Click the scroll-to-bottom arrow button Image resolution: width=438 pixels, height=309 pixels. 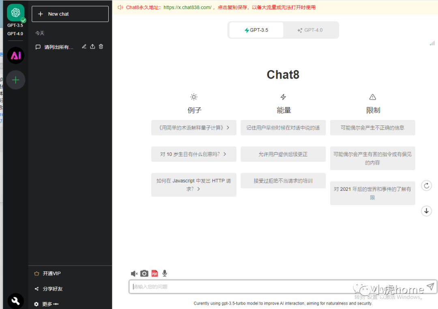(426, 211)
